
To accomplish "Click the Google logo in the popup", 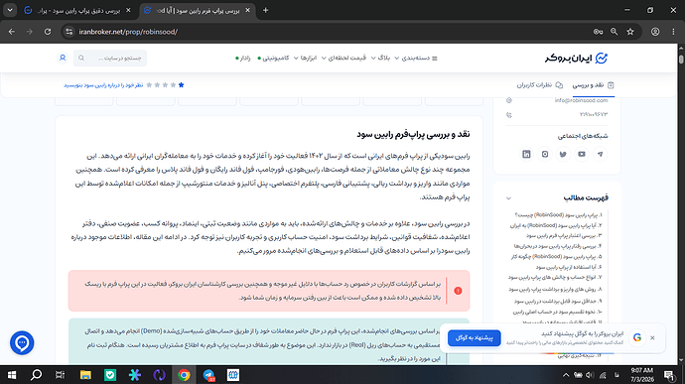I will click(x=637, y=337).
